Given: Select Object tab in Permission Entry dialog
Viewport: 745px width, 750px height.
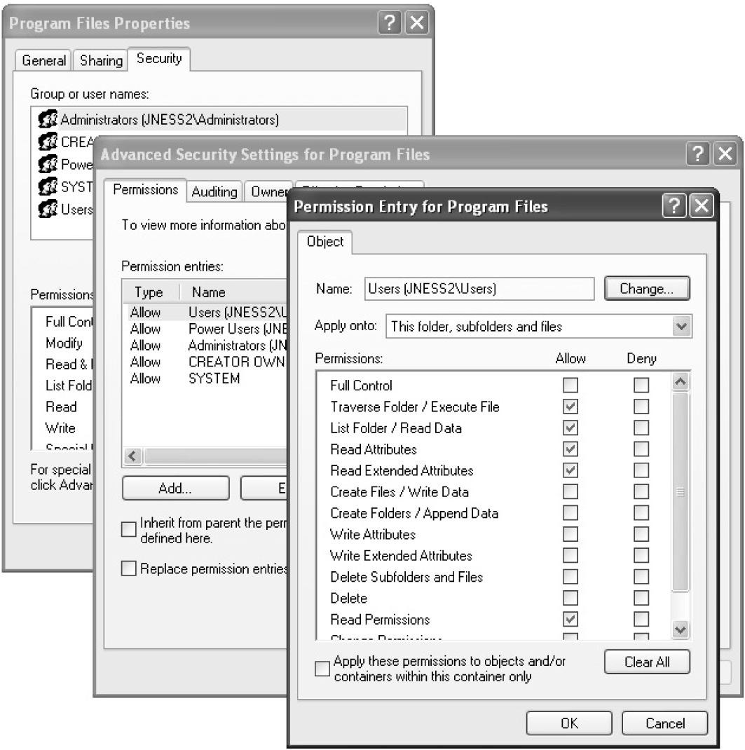Looking at the screenshot, I should pos(325,242).
